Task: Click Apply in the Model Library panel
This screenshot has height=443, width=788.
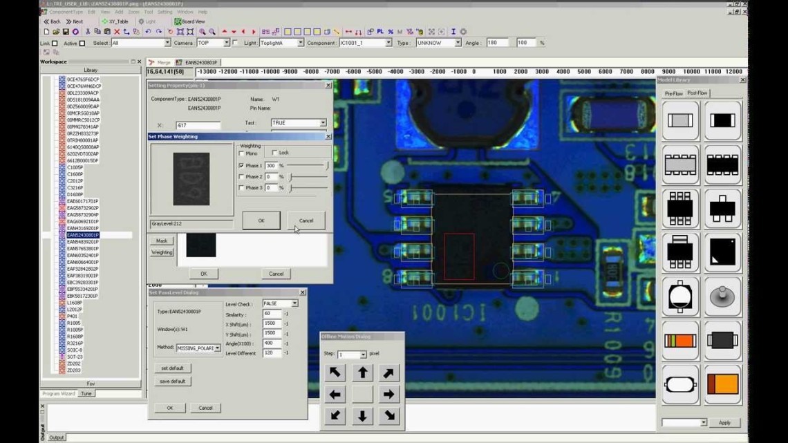Action: 724,422
